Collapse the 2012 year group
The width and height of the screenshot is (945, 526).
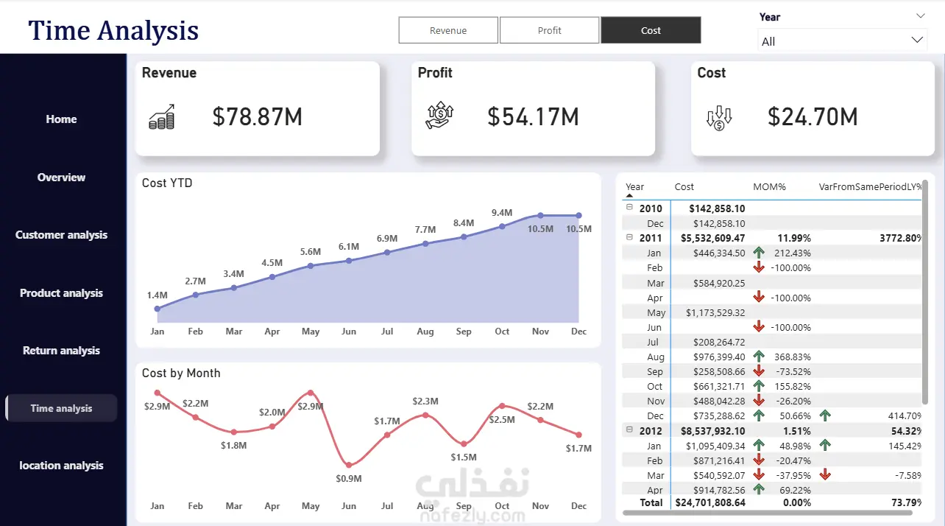[x=629, y=430]
